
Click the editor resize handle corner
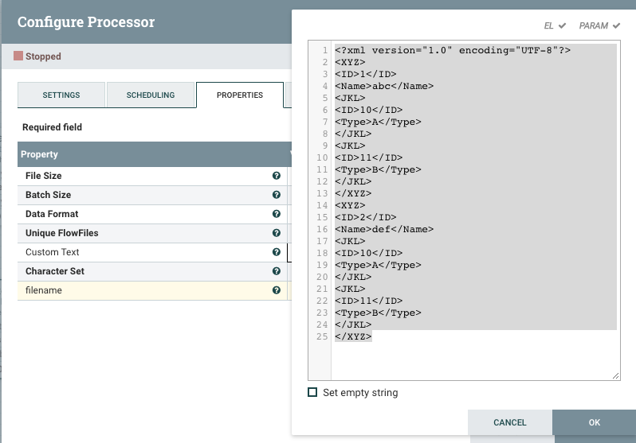point(616,375)
